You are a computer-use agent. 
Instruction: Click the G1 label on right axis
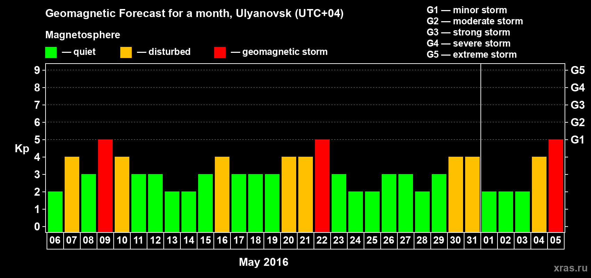pos(578,140)
